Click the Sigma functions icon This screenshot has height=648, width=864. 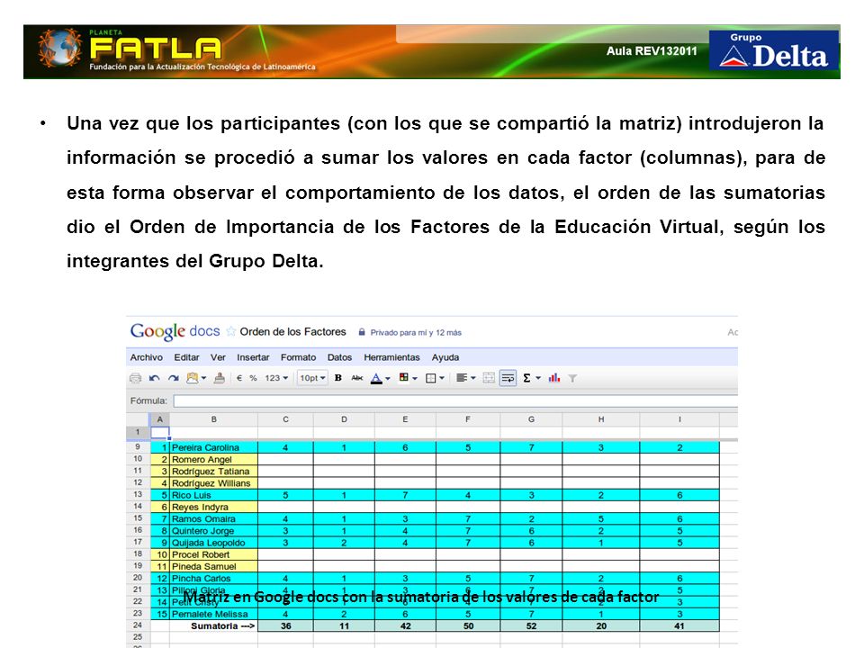(526, 378)
